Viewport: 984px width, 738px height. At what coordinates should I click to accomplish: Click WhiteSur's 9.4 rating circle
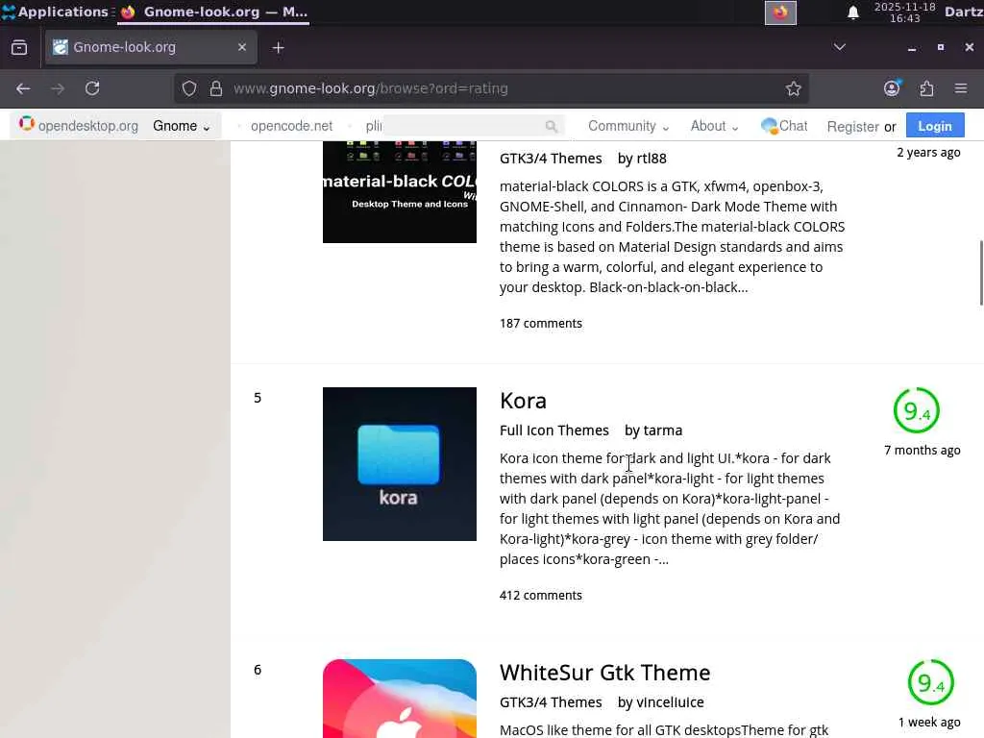click(930, 683)
